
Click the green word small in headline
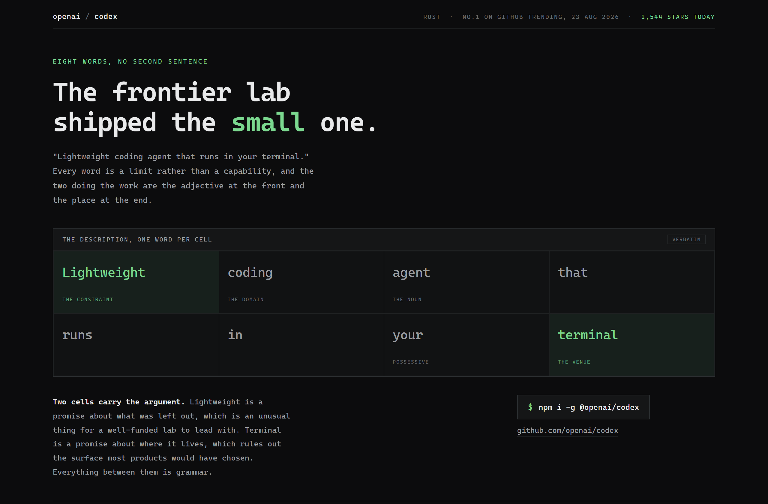[268, 123]
